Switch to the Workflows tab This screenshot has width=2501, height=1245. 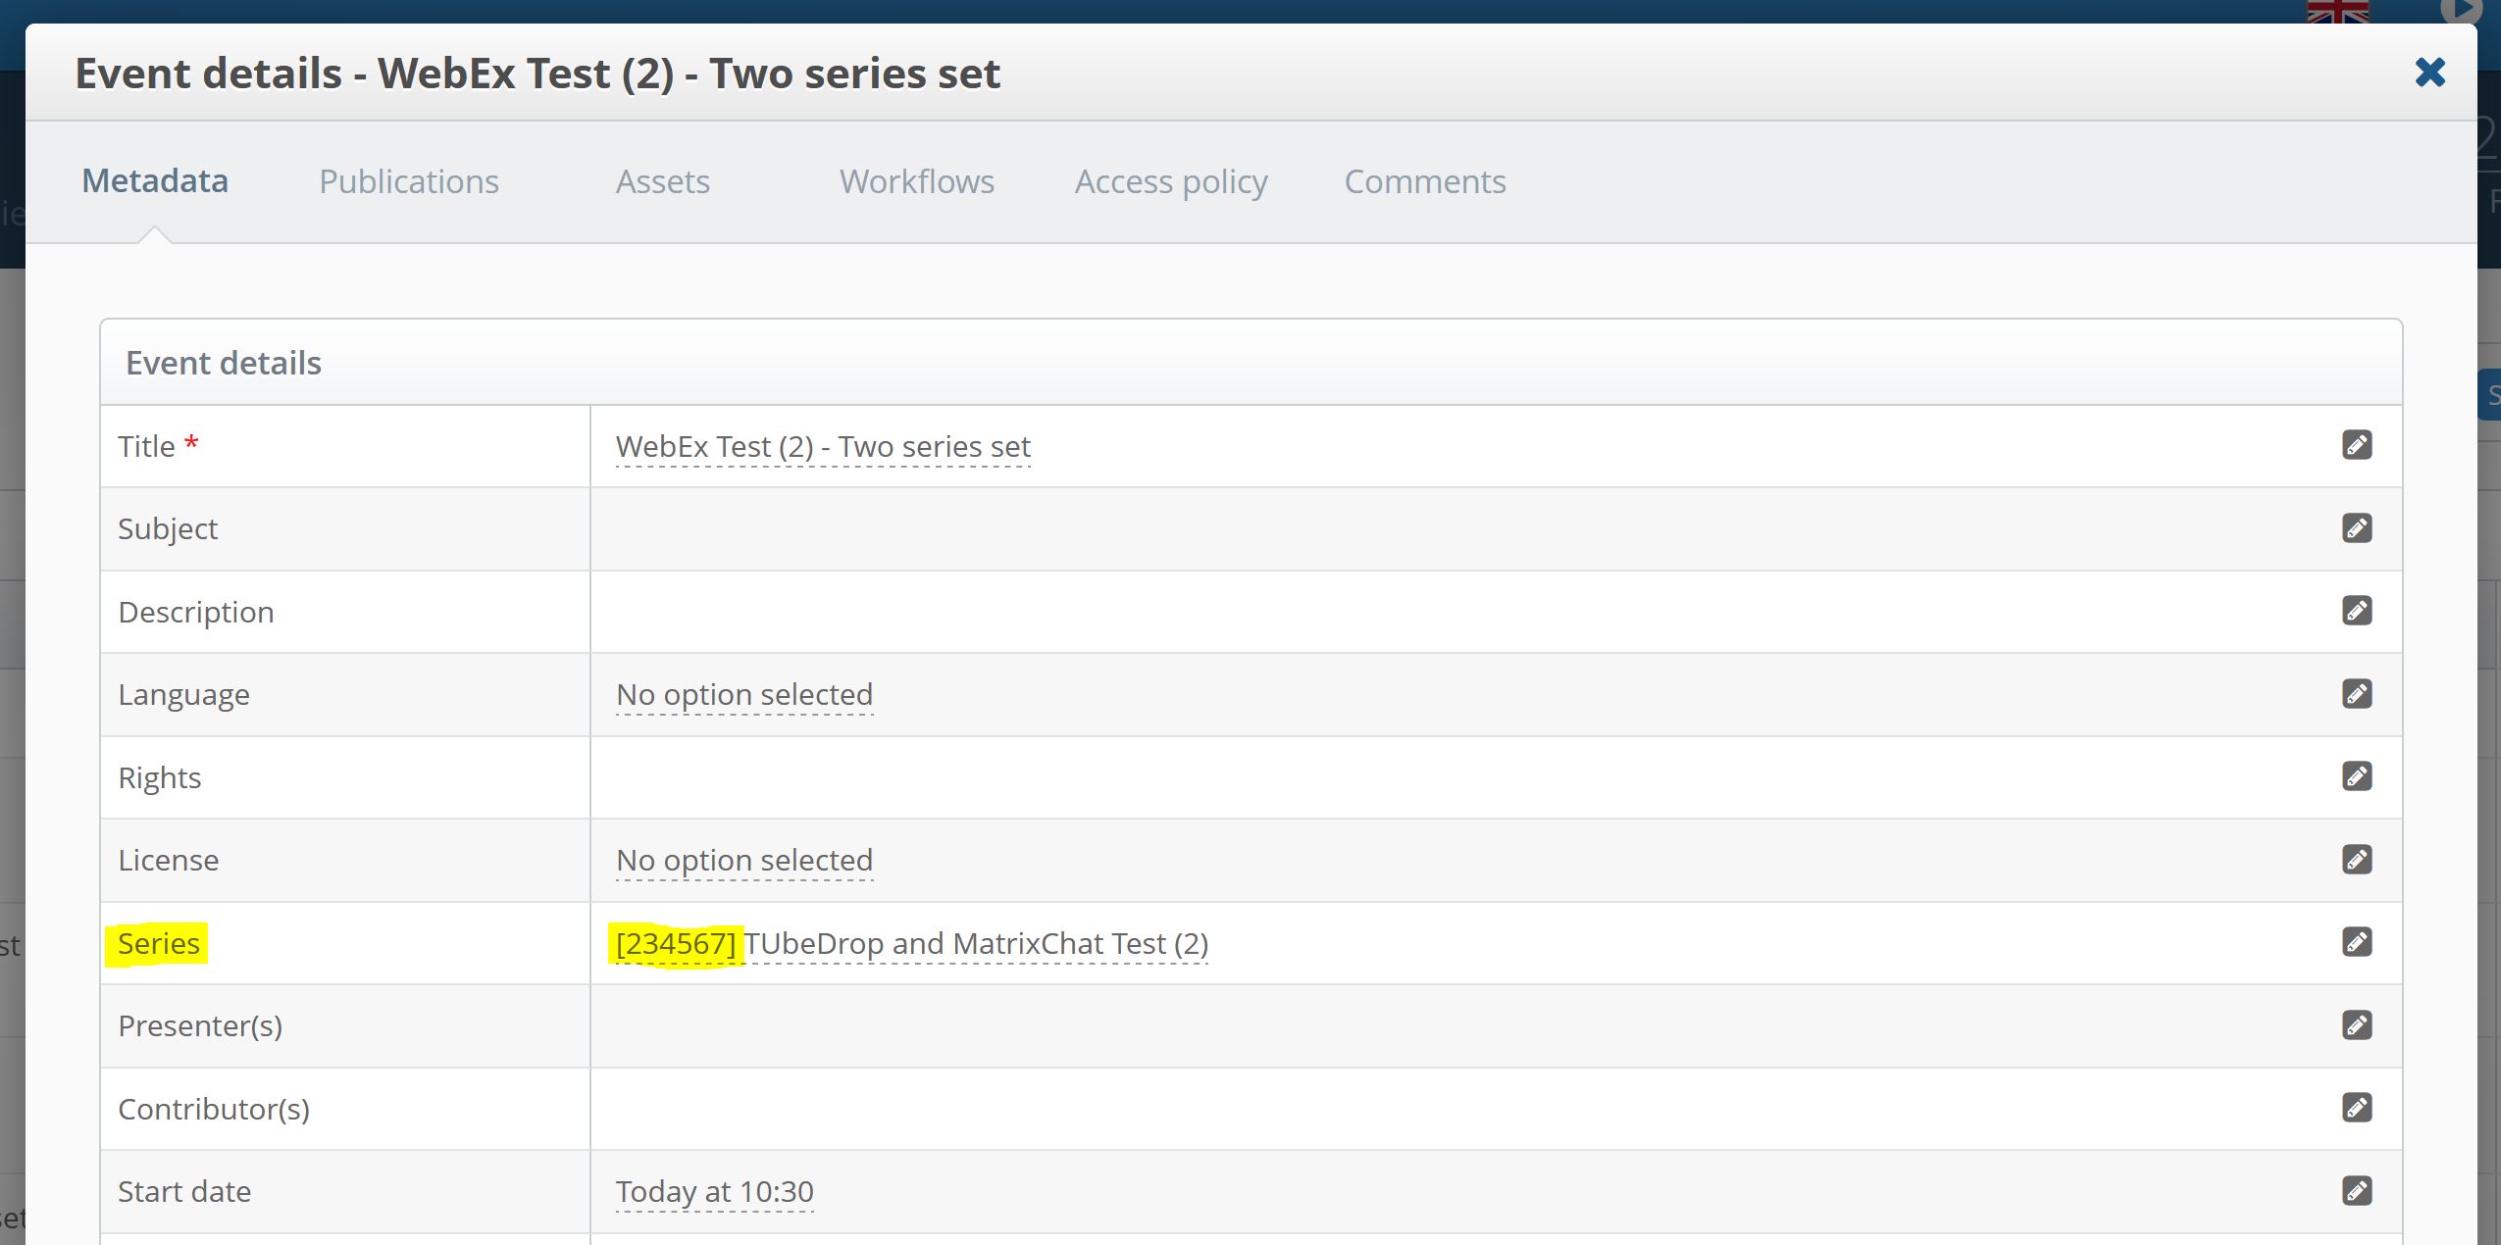tap(916, 180)
